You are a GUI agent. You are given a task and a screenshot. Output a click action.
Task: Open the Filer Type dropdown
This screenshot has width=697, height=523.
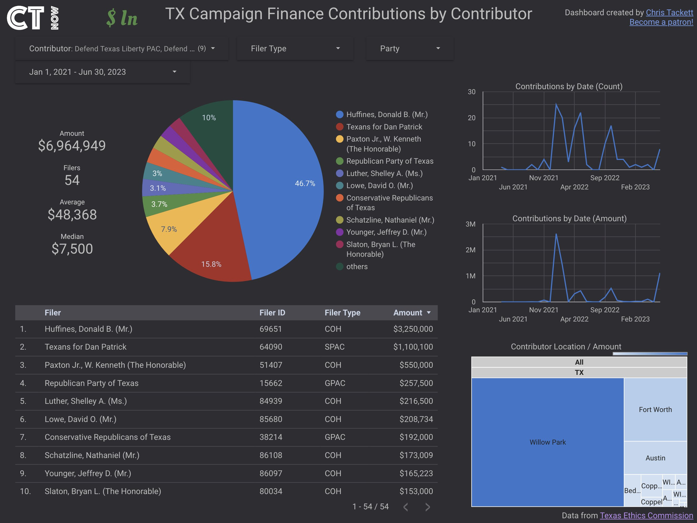pos(295,49)
